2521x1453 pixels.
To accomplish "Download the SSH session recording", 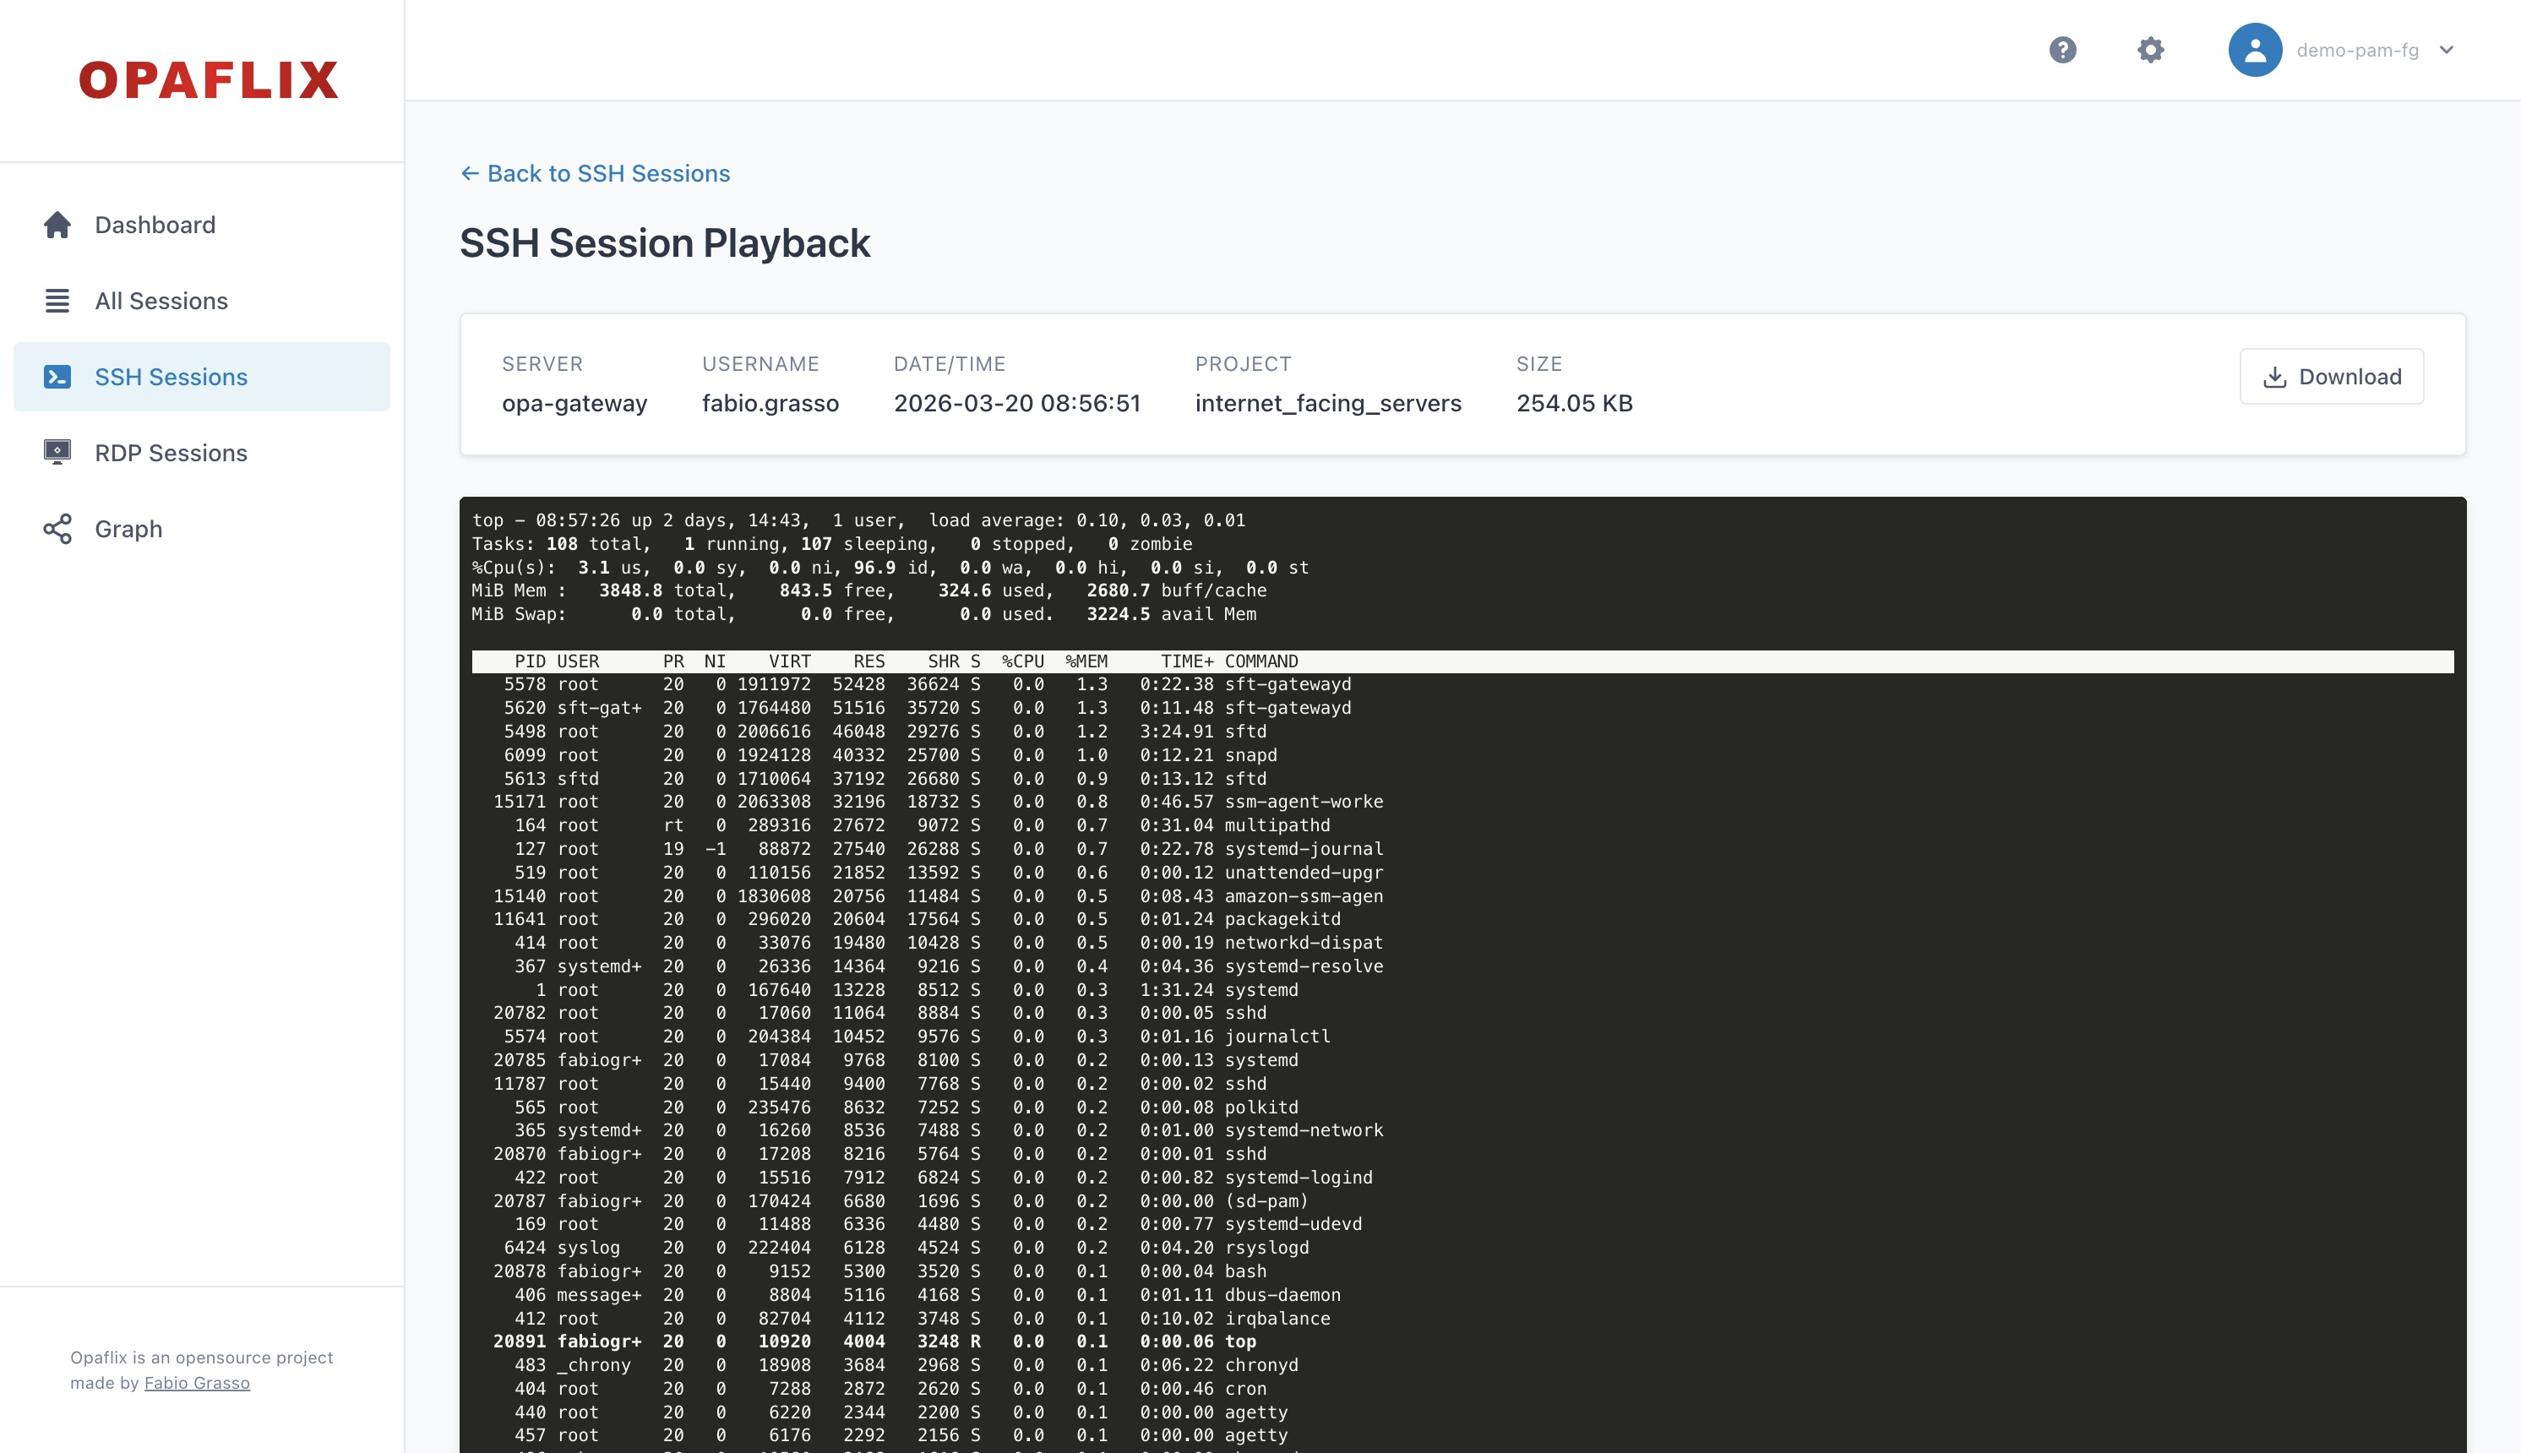I will (x=2332, y=376).
